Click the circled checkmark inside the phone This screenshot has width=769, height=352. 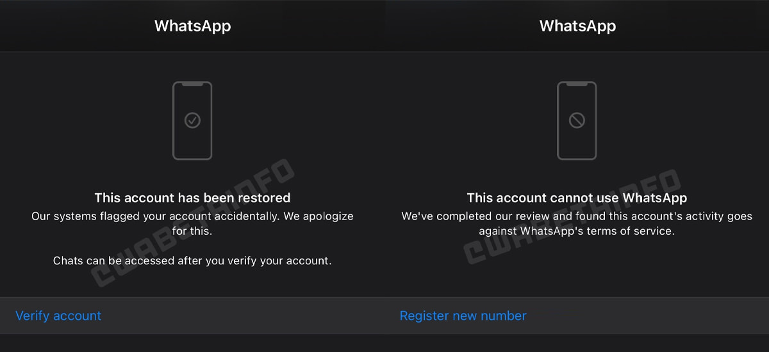[192, 120]
